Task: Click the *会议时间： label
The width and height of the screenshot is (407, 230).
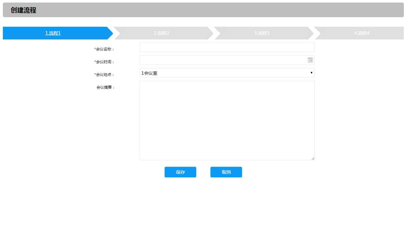Action: [104, 62]
